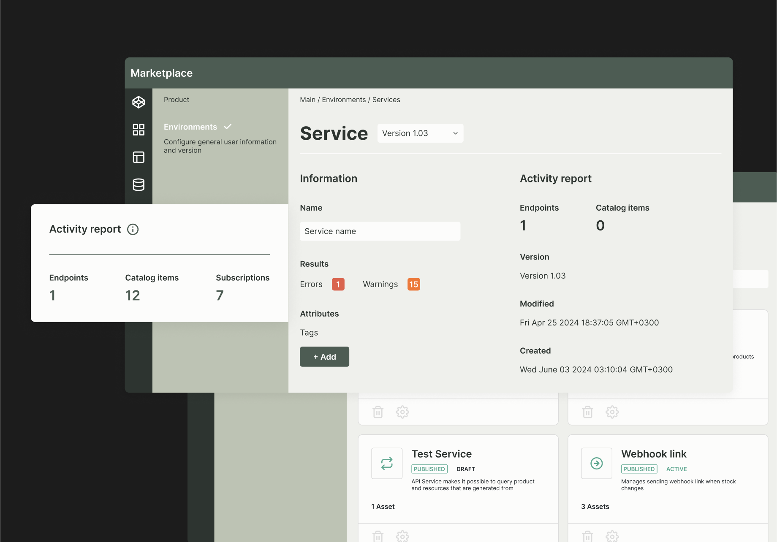Click the Errors count badge
The image size is (777, 542).
[338, 284]
